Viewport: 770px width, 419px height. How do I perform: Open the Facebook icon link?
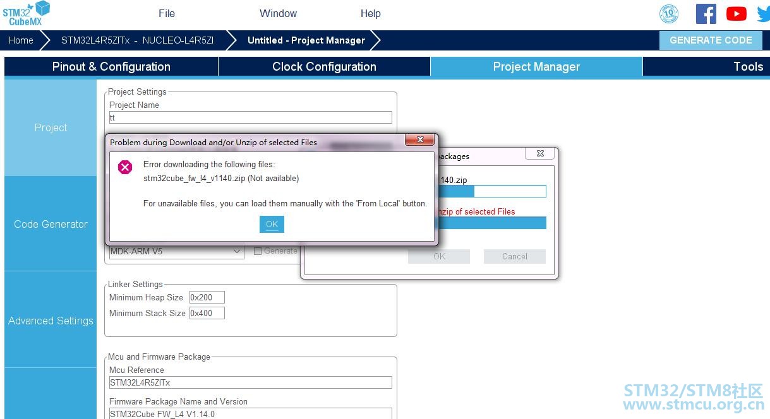click(706, 14)
